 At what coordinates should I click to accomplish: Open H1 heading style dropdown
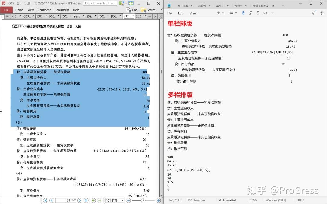(x=220, y=13)
